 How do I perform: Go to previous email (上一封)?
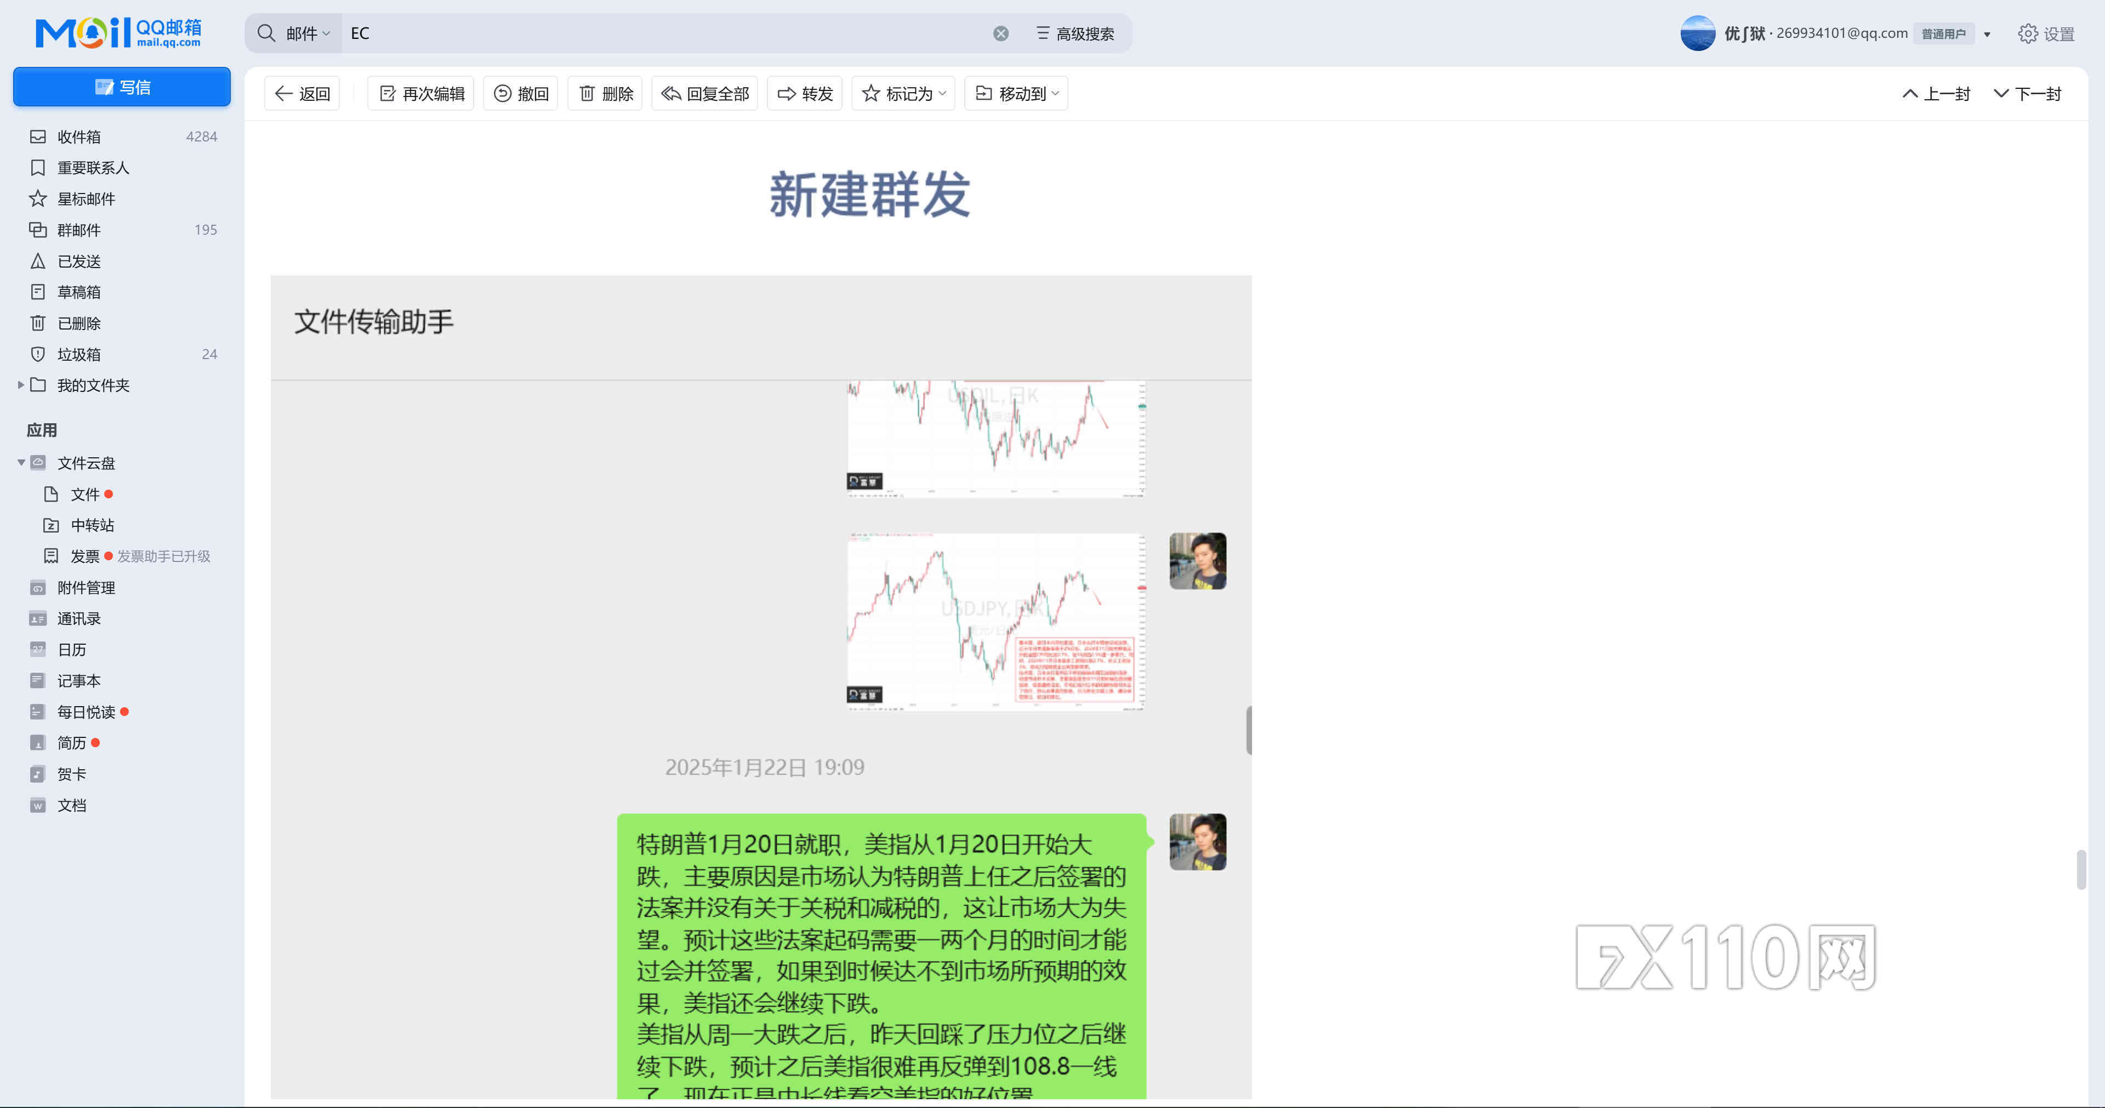click(1936, 94)
